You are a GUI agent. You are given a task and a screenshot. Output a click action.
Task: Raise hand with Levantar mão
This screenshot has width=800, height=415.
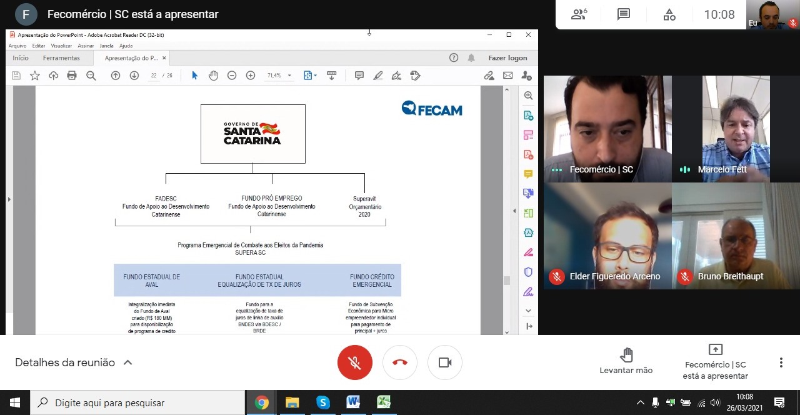coord(626,361)
